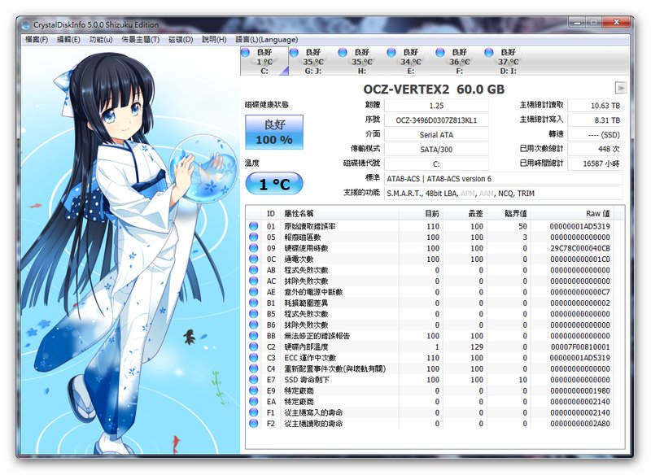Click the 傳輸模式 field showing SATA/300

[436, 150]
